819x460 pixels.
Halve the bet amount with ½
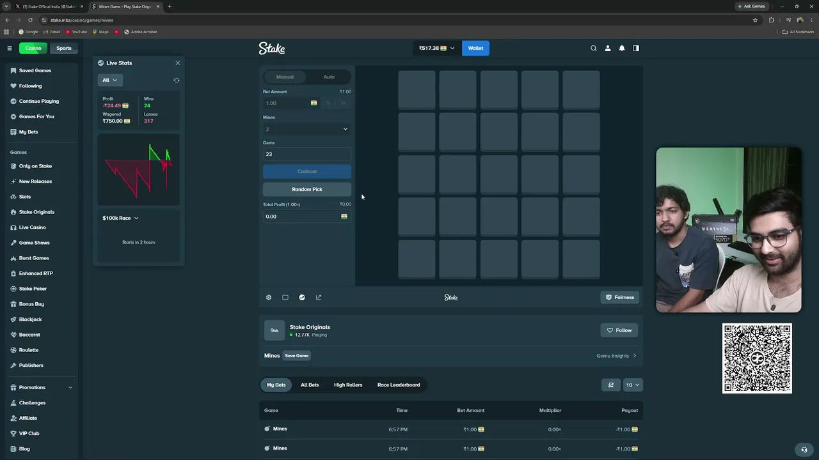328,103
